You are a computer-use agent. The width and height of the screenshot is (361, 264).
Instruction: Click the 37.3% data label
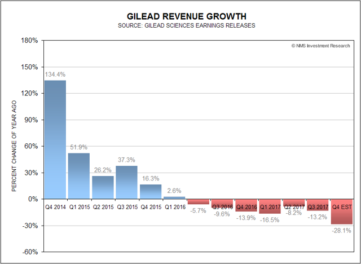pos(126,160)
